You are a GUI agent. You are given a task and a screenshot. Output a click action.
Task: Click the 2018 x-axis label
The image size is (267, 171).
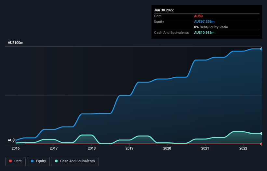[x=92, y=148]
